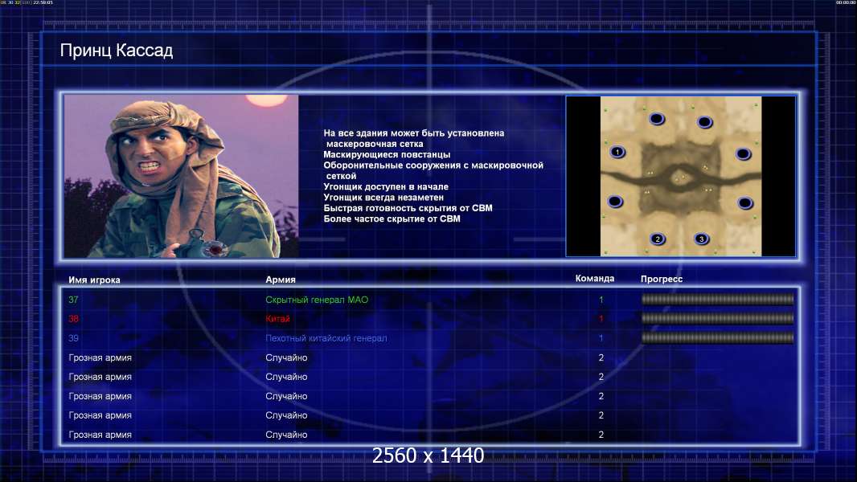
Task: Click the 'Армия' column header
Action: 281,280
